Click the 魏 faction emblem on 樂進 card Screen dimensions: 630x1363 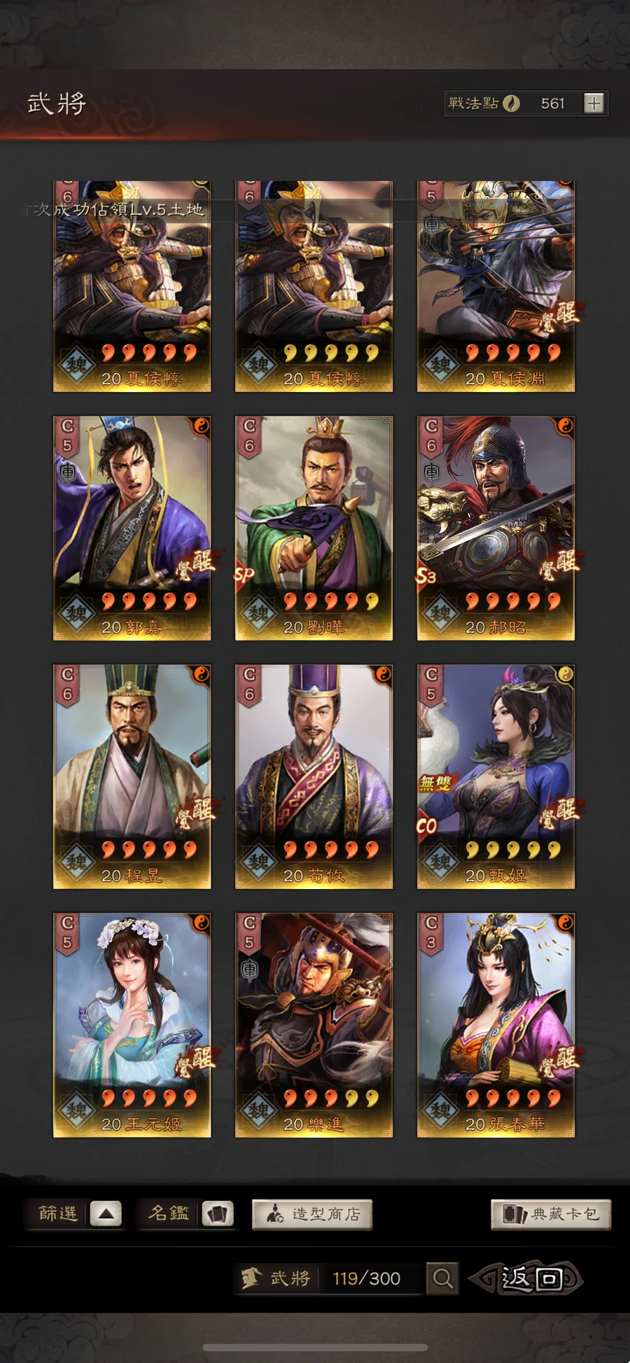click(x=258, y=1110)
